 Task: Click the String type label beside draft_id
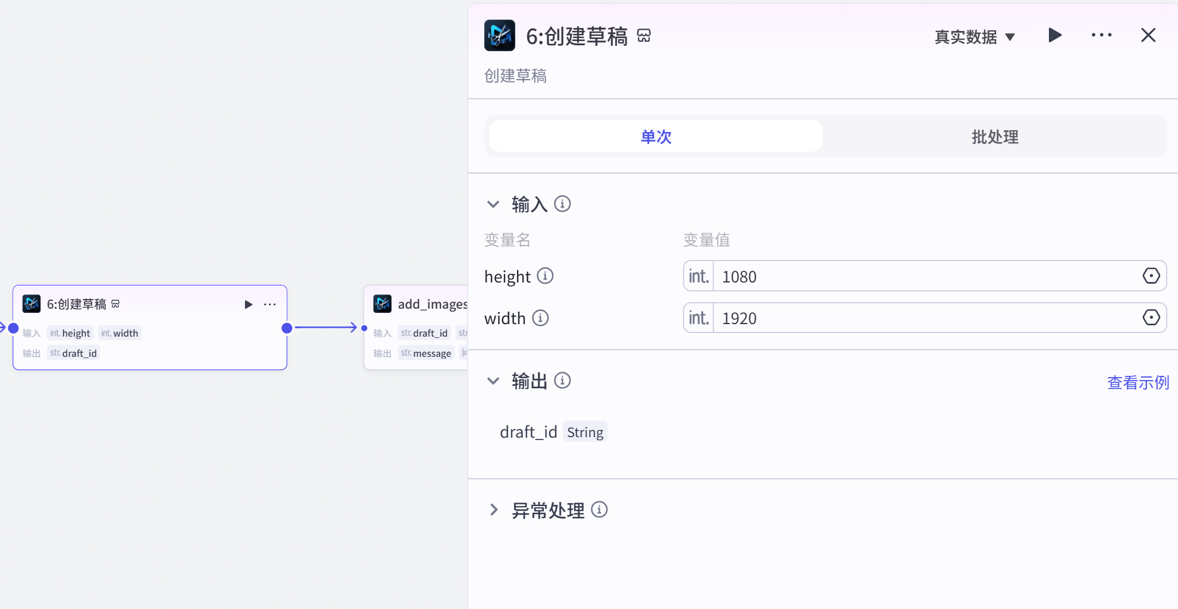click(585, 432)
